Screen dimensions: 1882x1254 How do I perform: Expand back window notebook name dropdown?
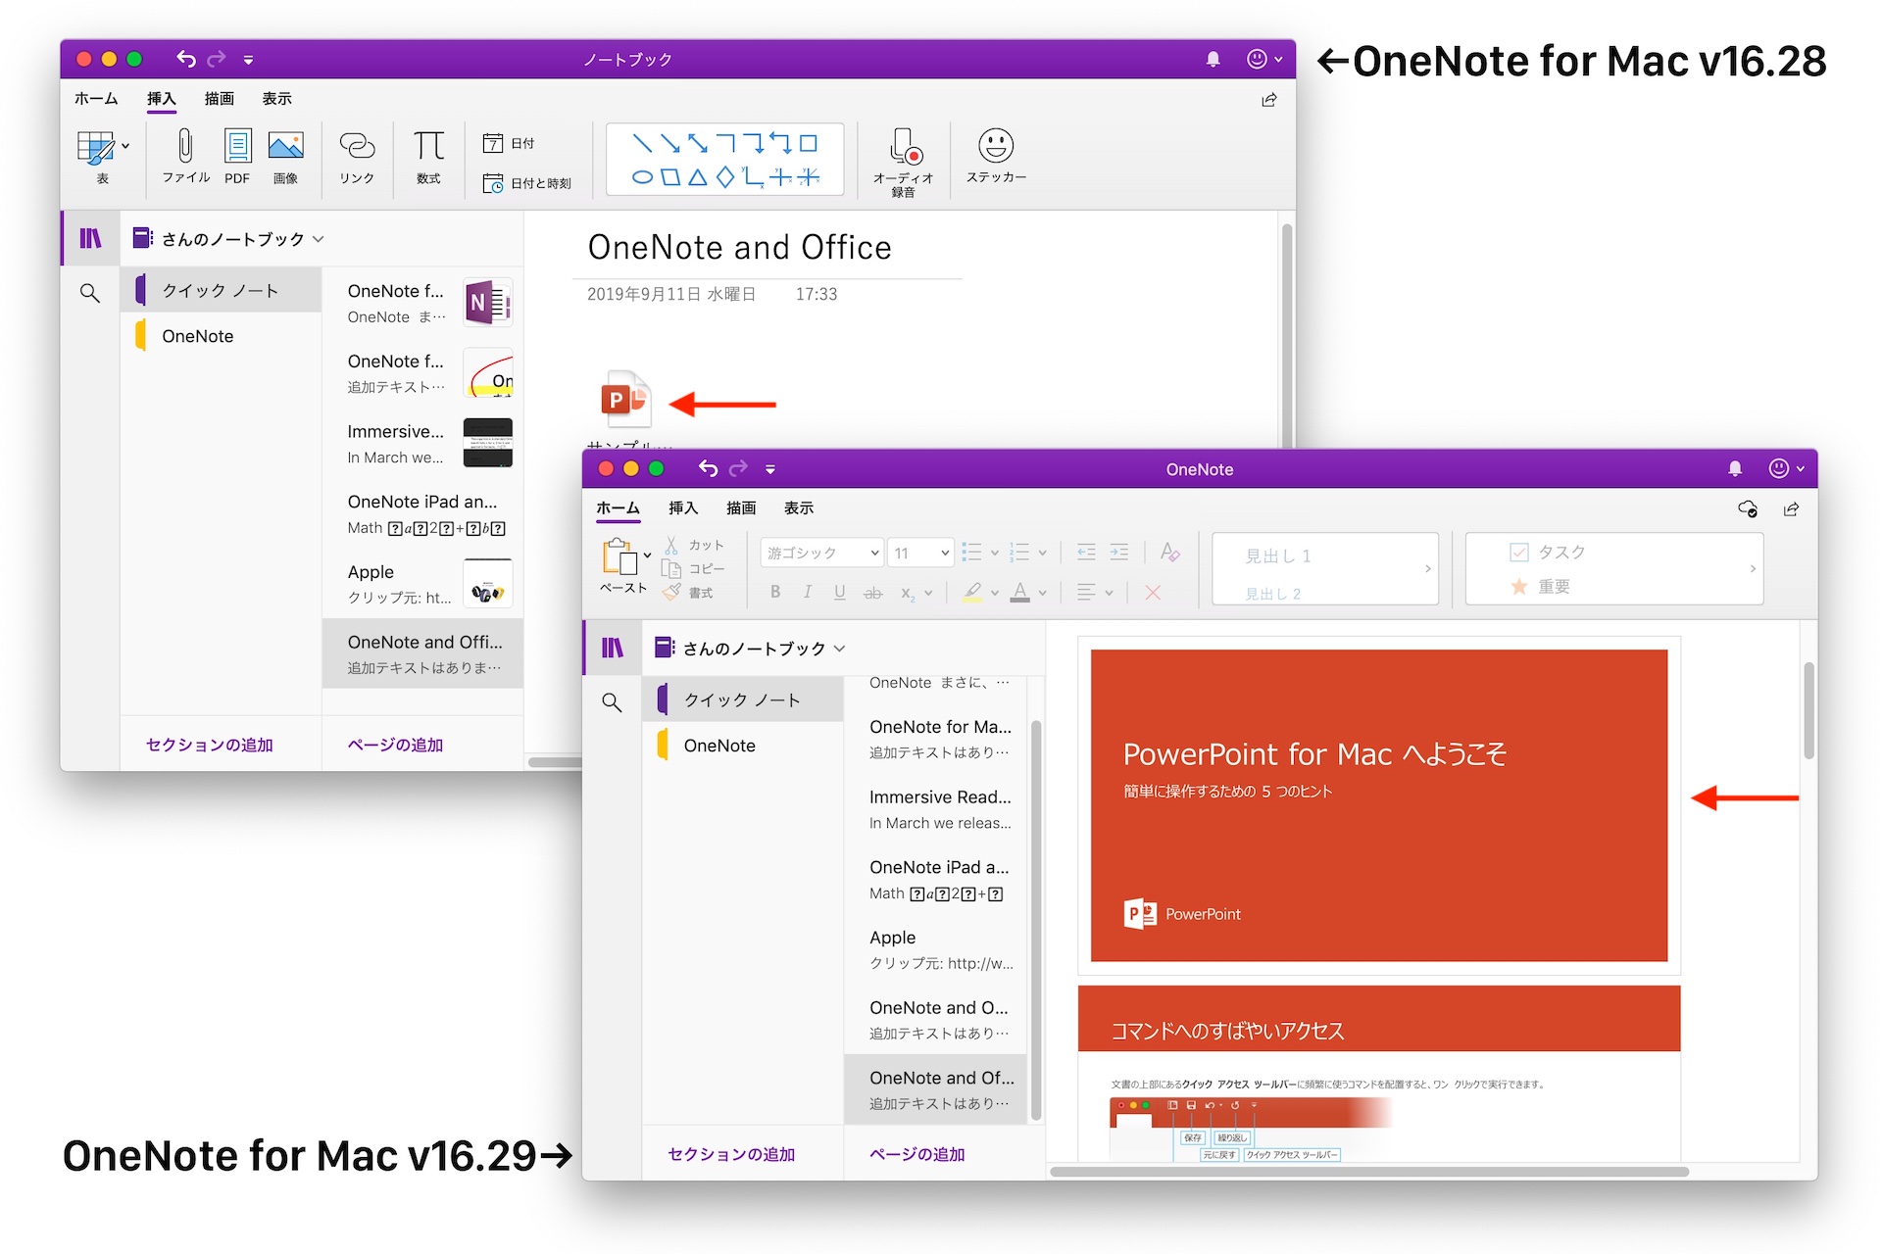(x=319, y=239)
